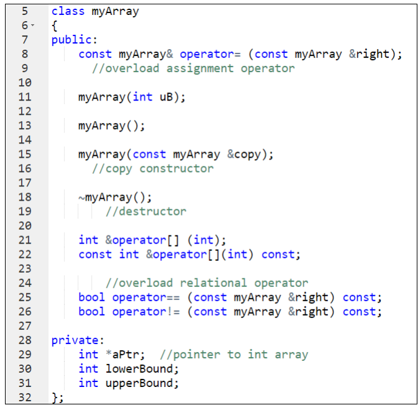The width and height of the screenshot is (418, 405).
Task: Click 'operator==' on line 25
Action: 146,298
